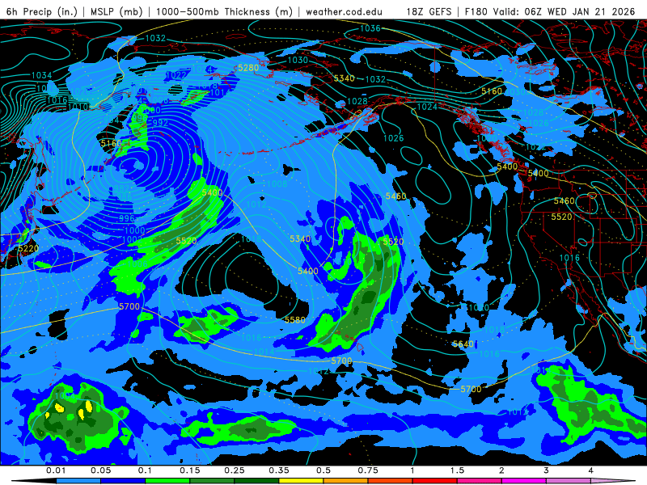Click the '4' legend label
The width and height of the screenshot is (647, 485).
click(x=590, y=470)
